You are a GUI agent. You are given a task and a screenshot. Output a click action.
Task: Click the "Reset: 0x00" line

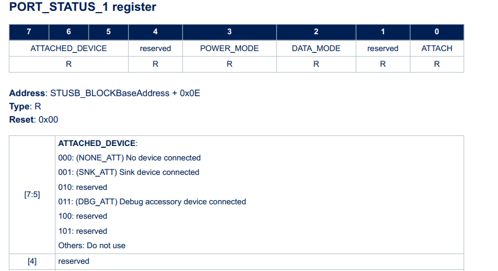point(34,120)
